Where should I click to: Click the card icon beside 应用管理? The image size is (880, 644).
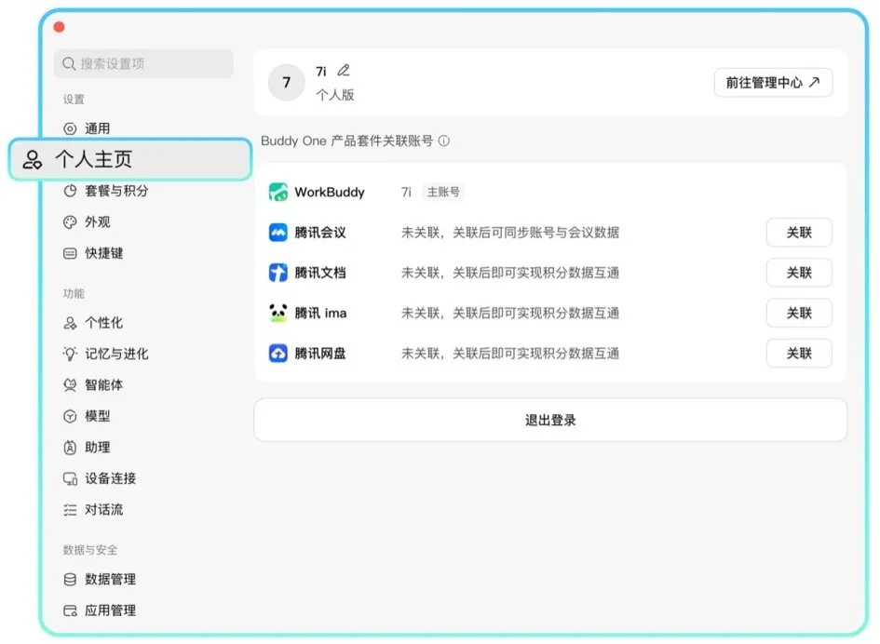pyautogui.click(x=70, y=610)
